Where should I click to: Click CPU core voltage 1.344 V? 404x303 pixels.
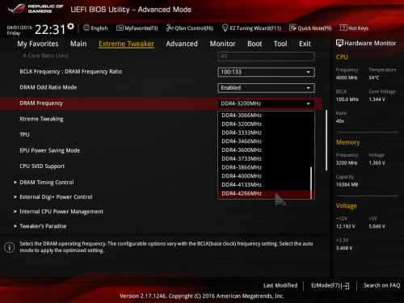377,99
